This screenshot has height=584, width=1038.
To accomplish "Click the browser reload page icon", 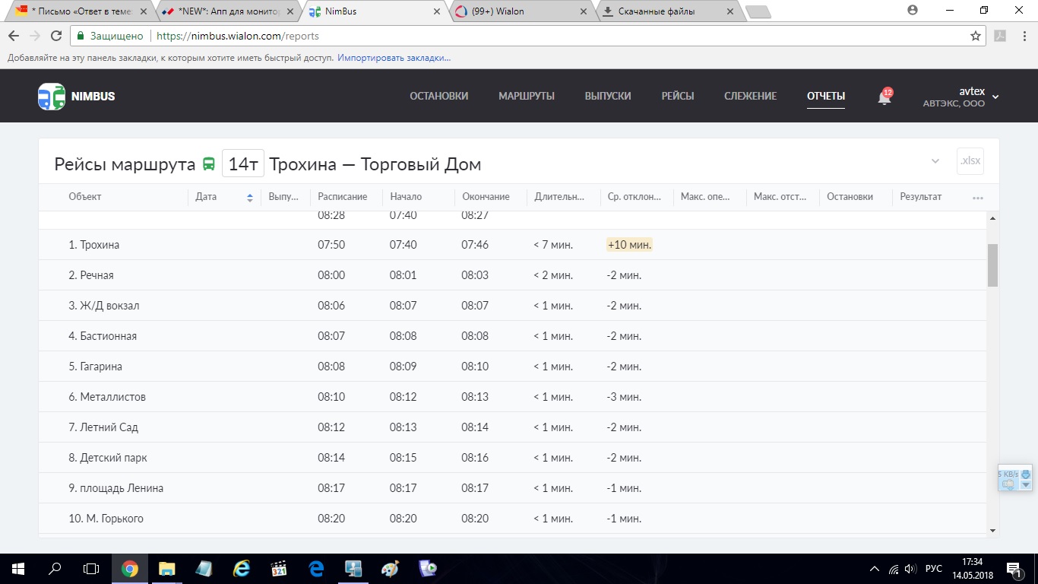I will tap(55, 36).
